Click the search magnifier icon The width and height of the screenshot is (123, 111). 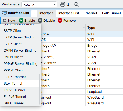pos(76,4)
